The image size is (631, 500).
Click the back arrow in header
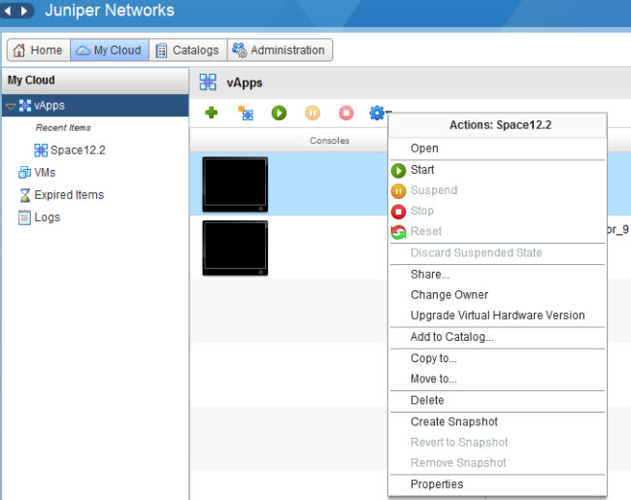tap(8, 11)
